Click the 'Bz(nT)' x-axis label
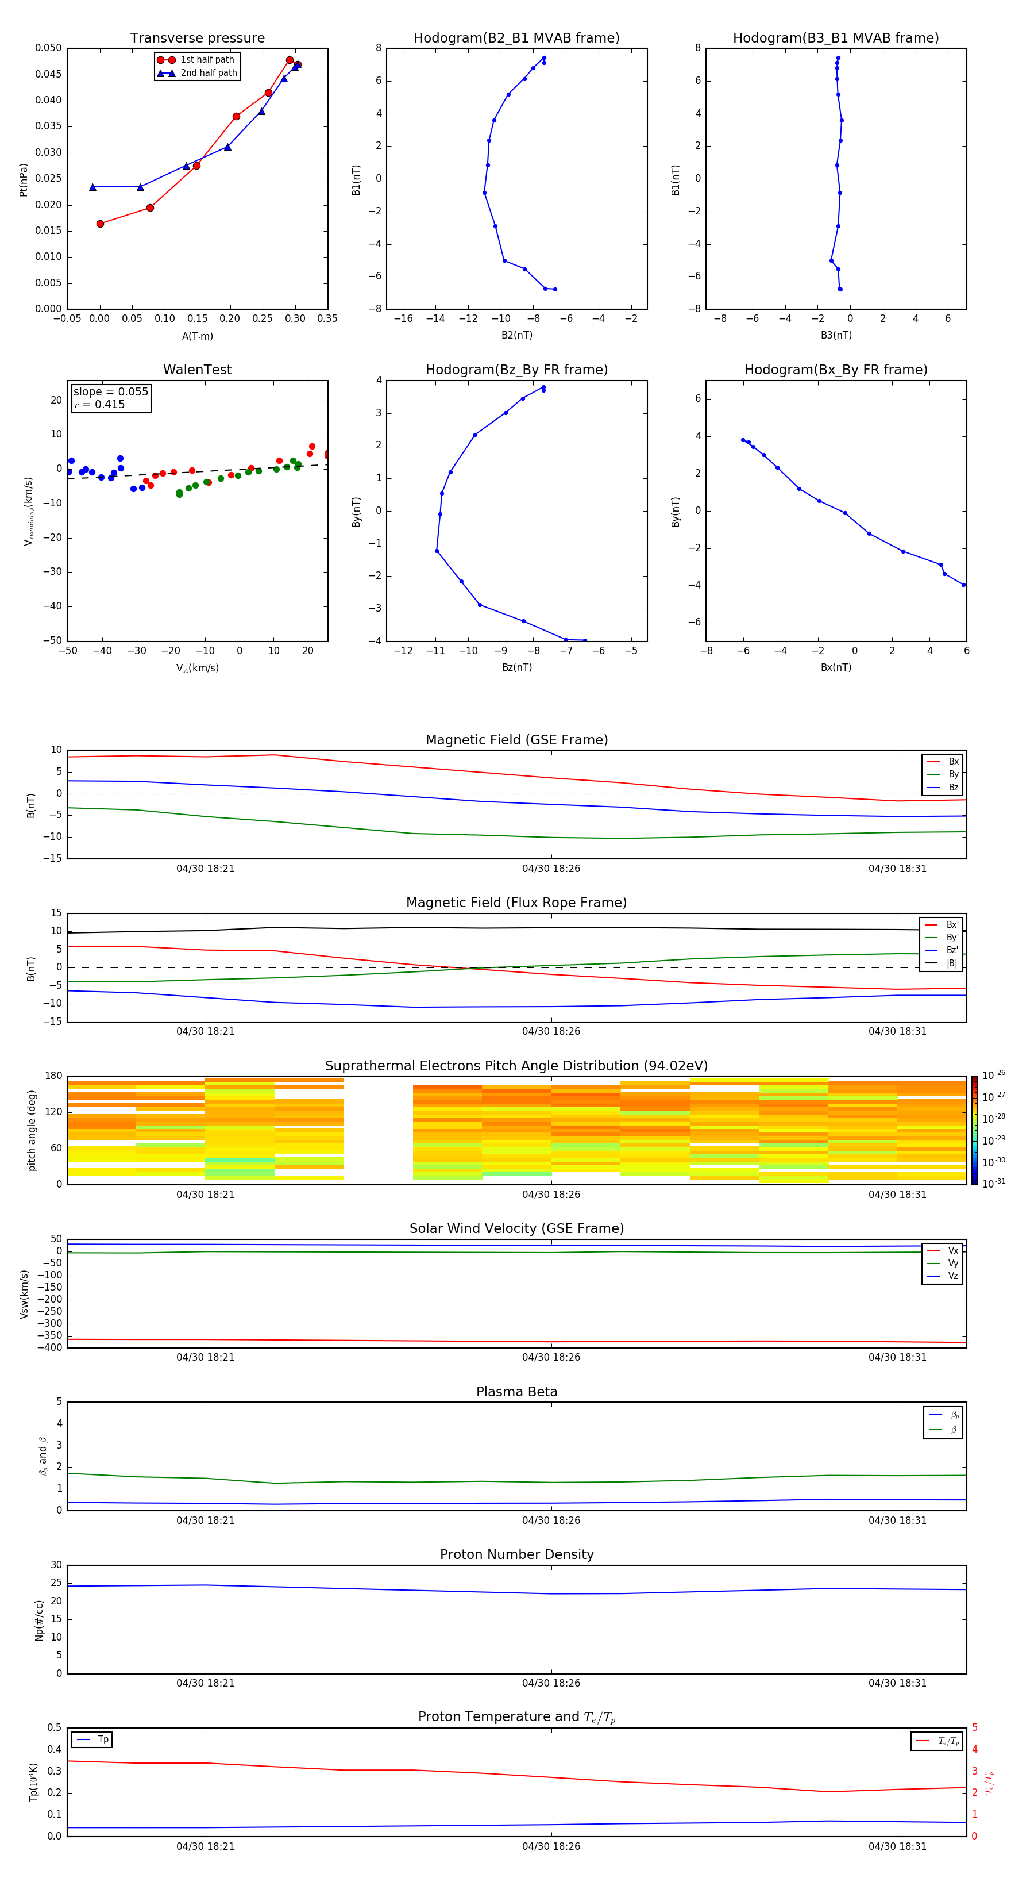This screenshot has height=1897, width=1034. 516,667
